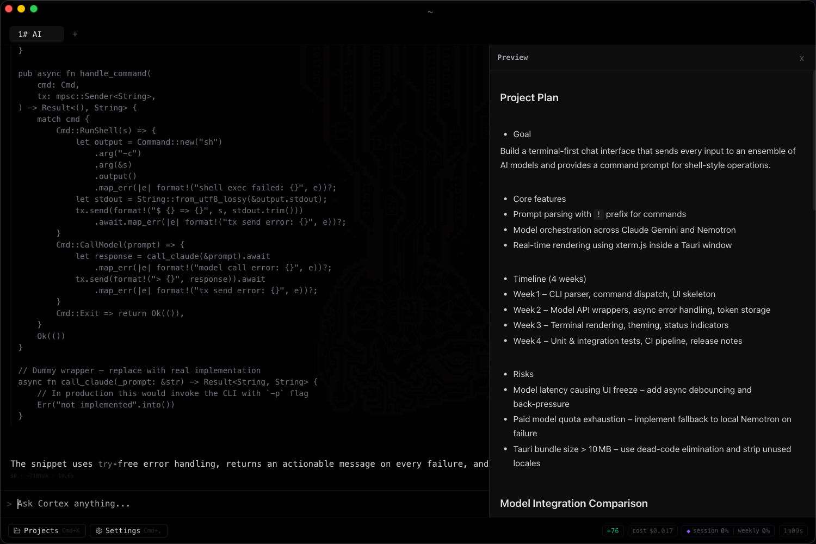The width and height of the screenshot is (816, 544).
Task: Click the Model Integration Comparison heading
Action: [x=573, y=503]
